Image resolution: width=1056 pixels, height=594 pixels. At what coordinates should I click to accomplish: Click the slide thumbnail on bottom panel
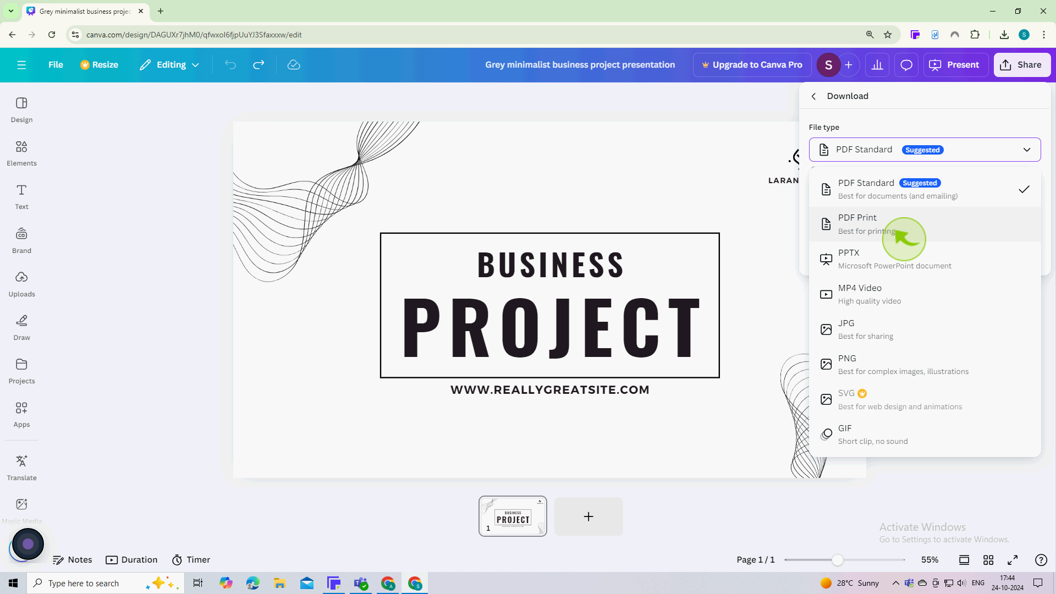click(x=513, y=516)
